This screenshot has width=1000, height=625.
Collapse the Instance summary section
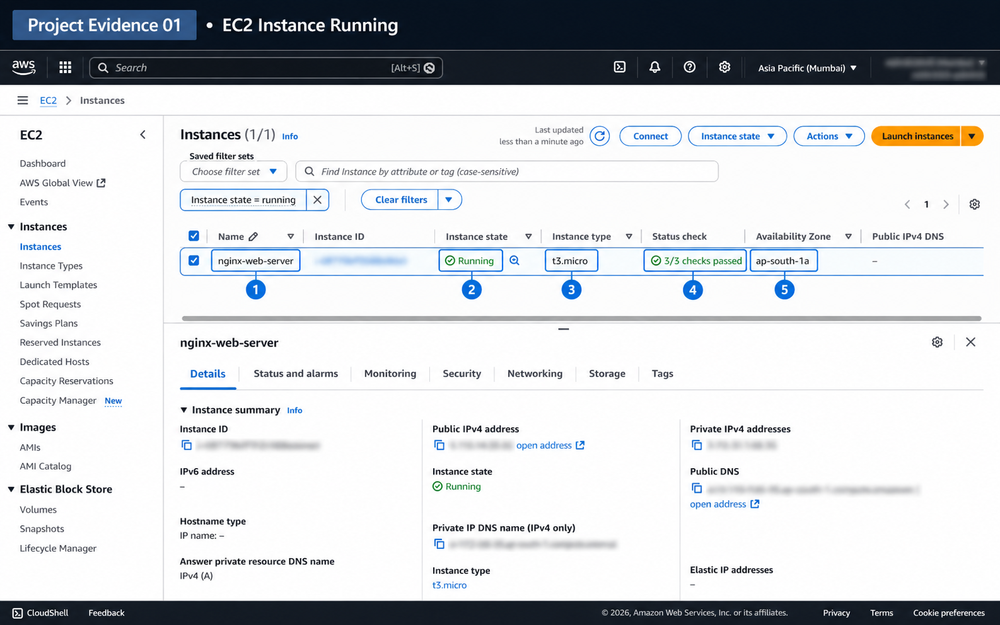click(184, 410)
